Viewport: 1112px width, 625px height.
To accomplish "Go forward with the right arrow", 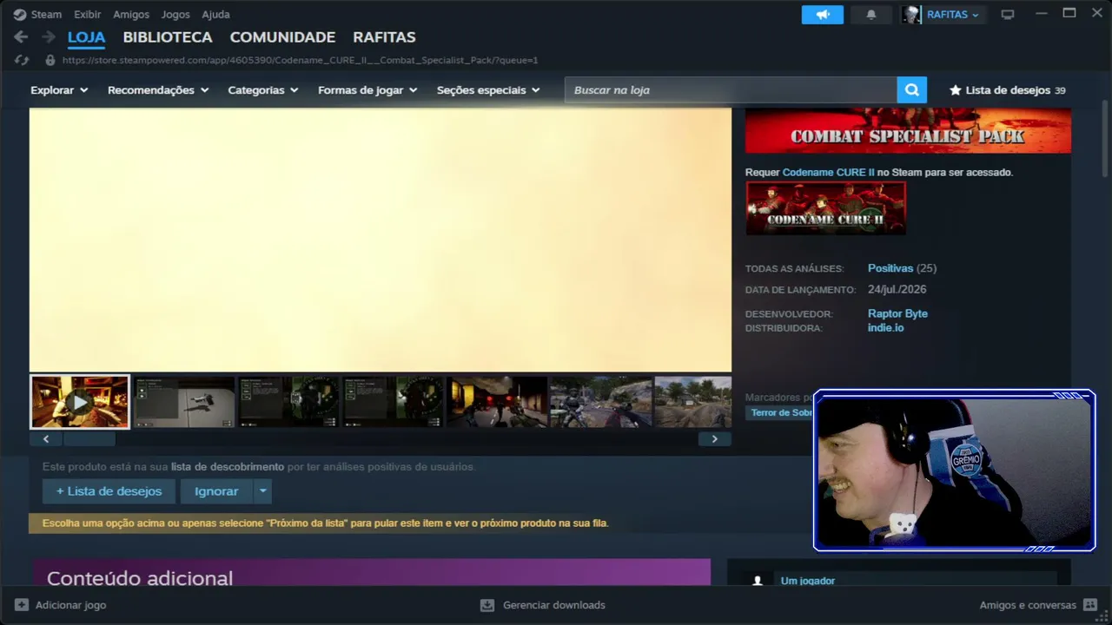I will (x=49, y=37).
